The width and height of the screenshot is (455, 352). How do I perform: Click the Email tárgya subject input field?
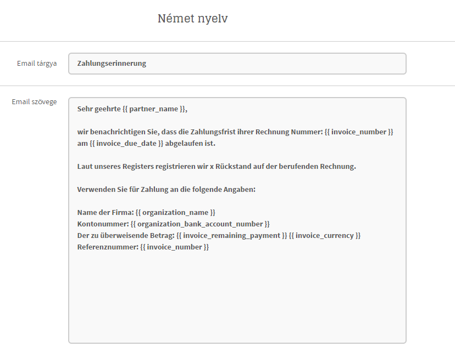point(237,64)
